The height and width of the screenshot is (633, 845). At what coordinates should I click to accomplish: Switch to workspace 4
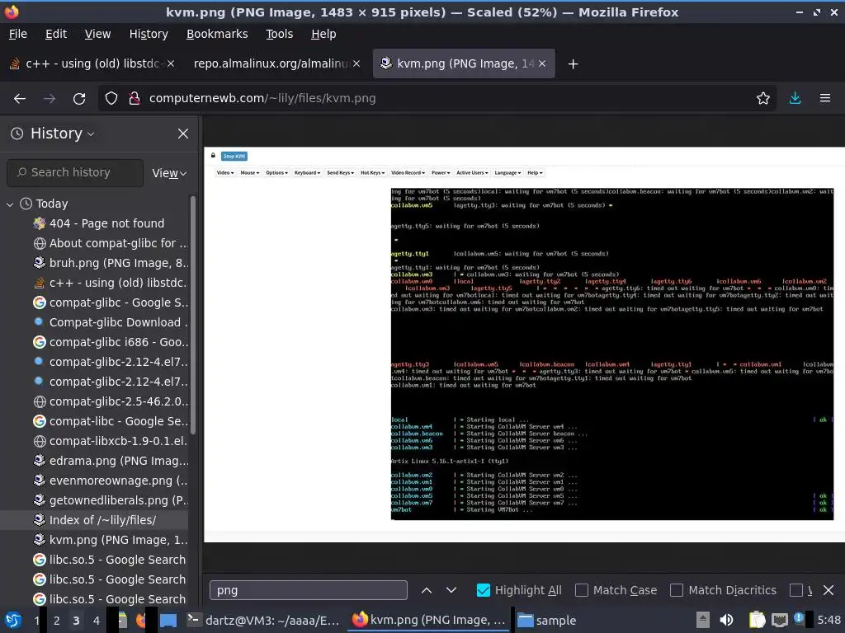point(96,621)
